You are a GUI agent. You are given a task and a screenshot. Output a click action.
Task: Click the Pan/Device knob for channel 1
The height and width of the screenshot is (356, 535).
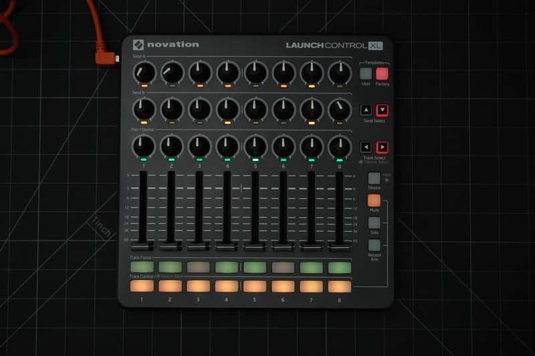pos(144,146)
